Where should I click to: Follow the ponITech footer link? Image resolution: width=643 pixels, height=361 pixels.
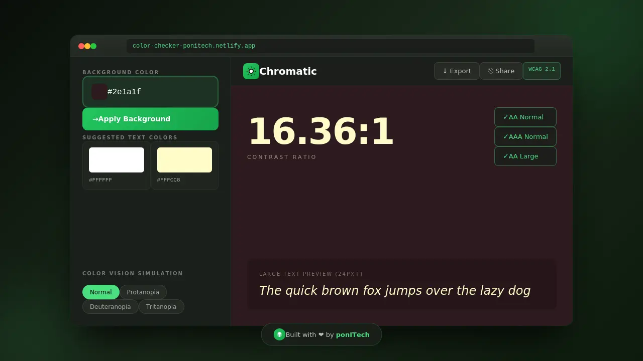353,334
